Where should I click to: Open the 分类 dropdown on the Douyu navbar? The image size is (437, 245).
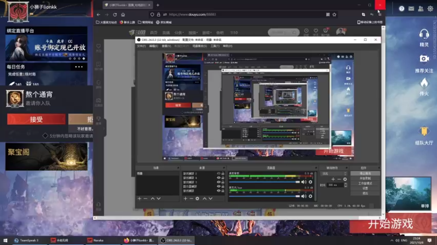tap(179, 33)
